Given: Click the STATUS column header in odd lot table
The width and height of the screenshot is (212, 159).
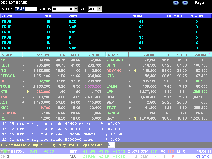Looking at the screenshot, I should [197, 16].
